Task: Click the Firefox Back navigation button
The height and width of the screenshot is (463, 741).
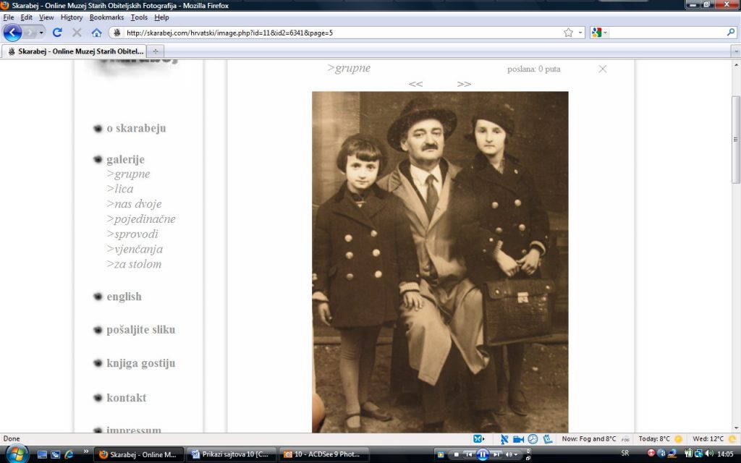Action: click(x=12, y=33)
